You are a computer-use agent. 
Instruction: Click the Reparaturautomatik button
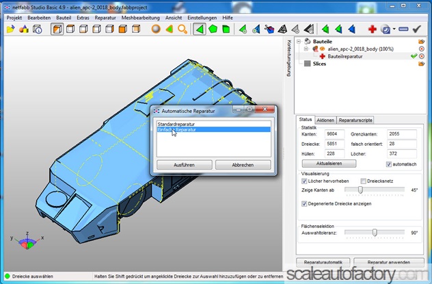pyautogui.click(x=323, y=262)
